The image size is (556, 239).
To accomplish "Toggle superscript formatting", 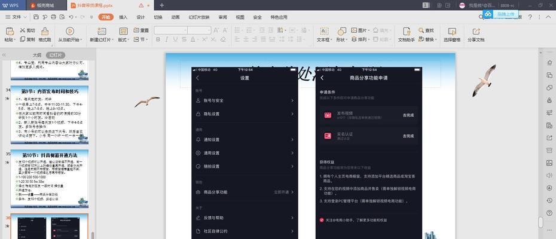I will tap(204, 39).
